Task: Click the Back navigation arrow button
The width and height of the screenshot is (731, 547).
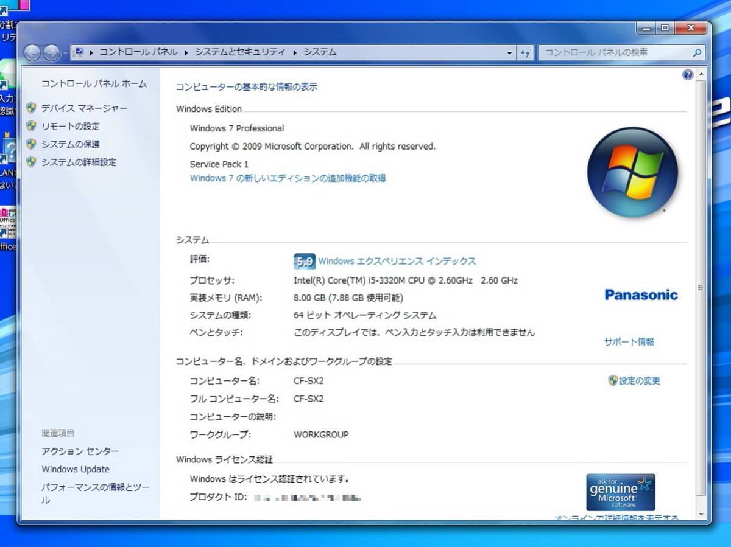Action: (32, 53)
